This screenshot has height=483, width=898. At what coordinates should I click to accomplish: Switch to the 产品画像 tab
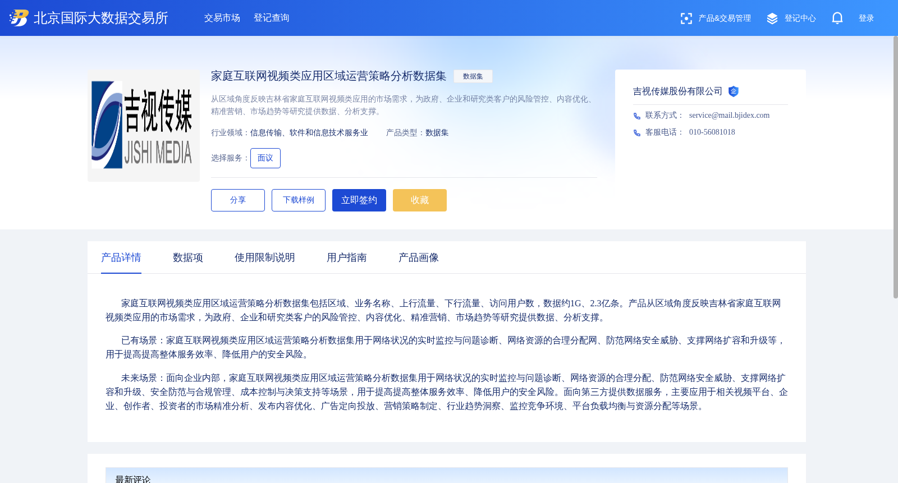tap(419, 257)
